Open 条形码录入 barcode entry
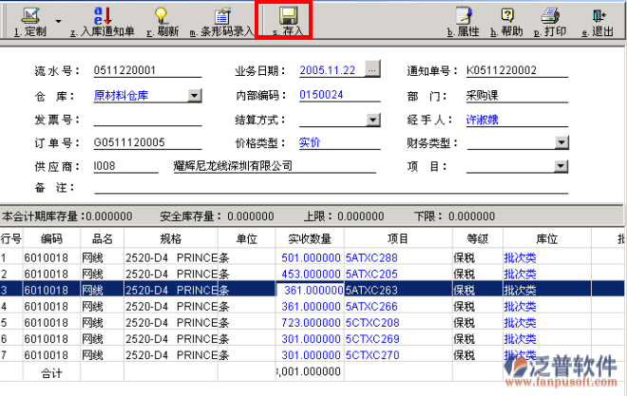The image size is (627, 396). pos(222,23)
